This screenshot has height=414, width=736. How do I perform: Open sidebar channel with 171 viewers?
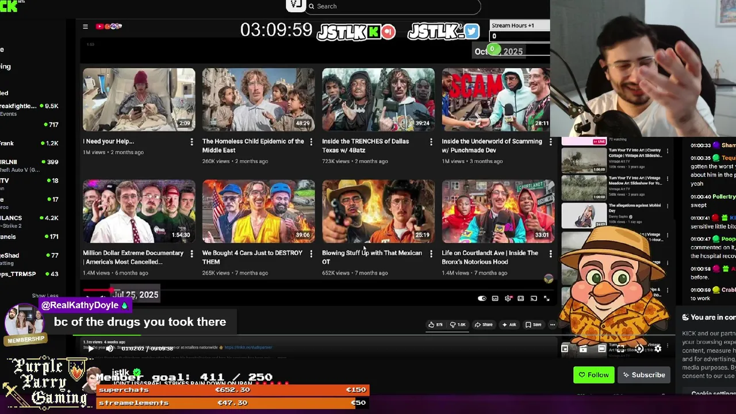29,237
